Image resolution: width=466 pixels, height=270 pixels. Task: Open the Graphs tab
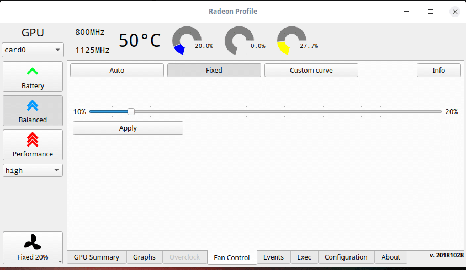click(144, 257)
